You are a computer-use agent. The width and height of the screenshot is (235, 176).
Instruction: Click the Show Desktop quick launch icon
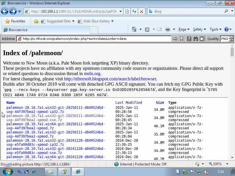[x=19, y=172]
